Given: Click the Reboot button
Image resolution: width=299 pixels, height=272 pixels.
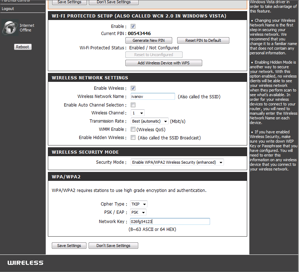Looking at the screenshot, I should pyautogui.click(x=23, y=47).
